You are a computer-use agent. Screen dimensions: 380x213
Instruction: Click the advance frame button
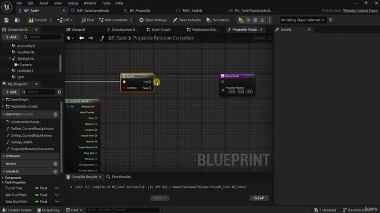(248, 20)
